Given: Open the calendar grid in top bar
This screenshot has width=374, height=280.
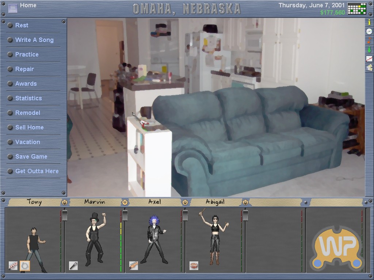Looking at the screenshot, I should 357,8.
